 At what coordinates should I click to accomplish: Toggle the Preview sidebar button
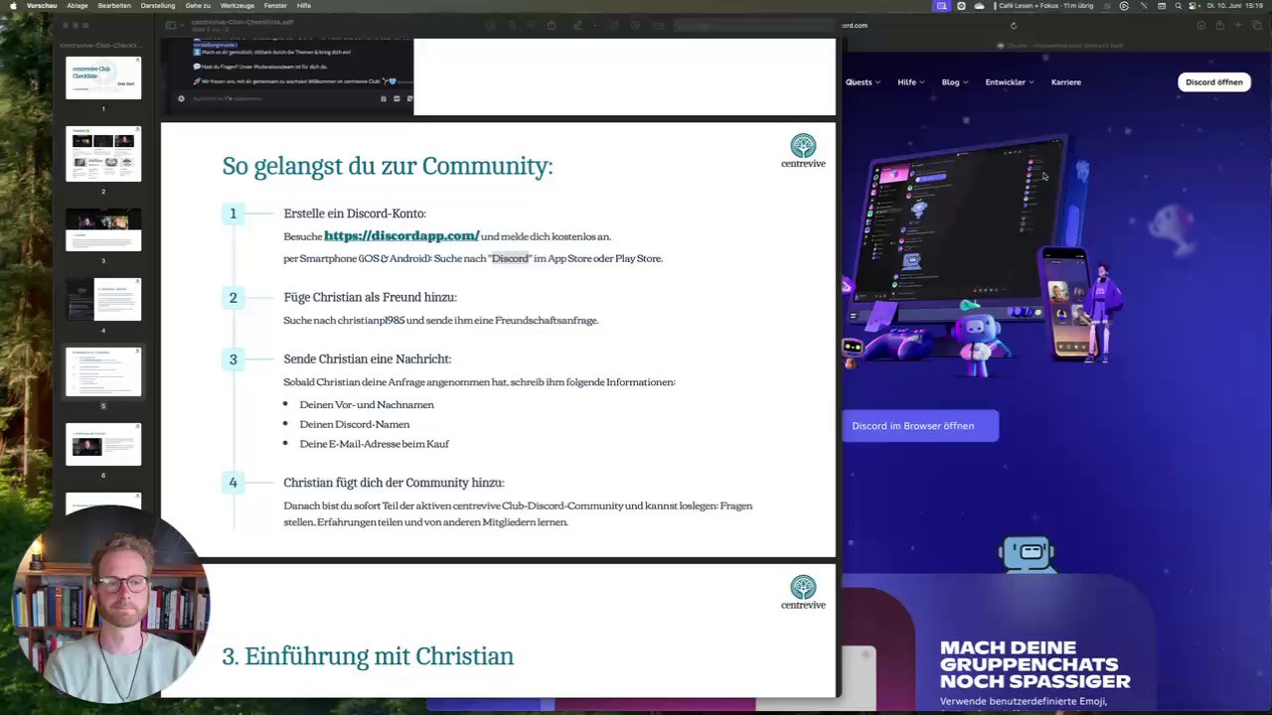pos(171,25)
